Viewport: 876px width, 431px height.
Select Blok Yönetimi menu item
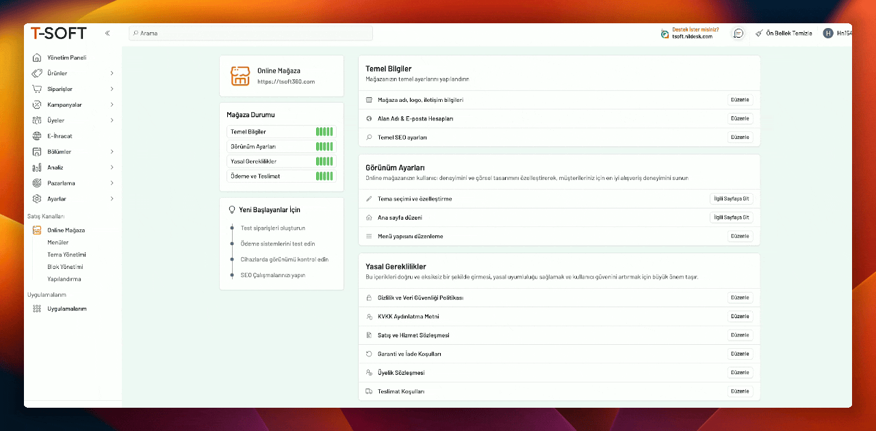65,267
